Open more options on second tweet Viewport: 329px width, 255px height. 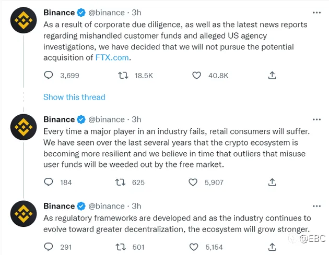(316, 119)
